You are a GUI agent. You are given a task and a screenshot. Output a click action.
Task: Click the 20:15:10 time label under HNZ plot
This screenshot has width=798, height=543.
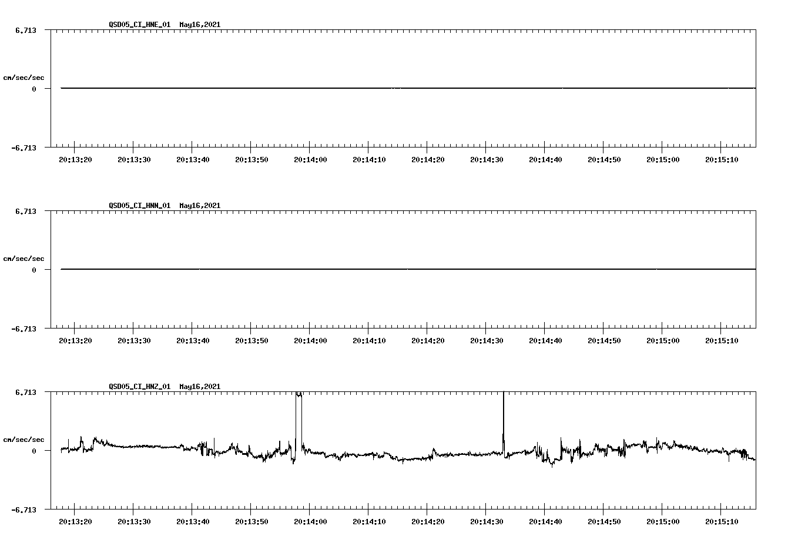tap(722, 522)
